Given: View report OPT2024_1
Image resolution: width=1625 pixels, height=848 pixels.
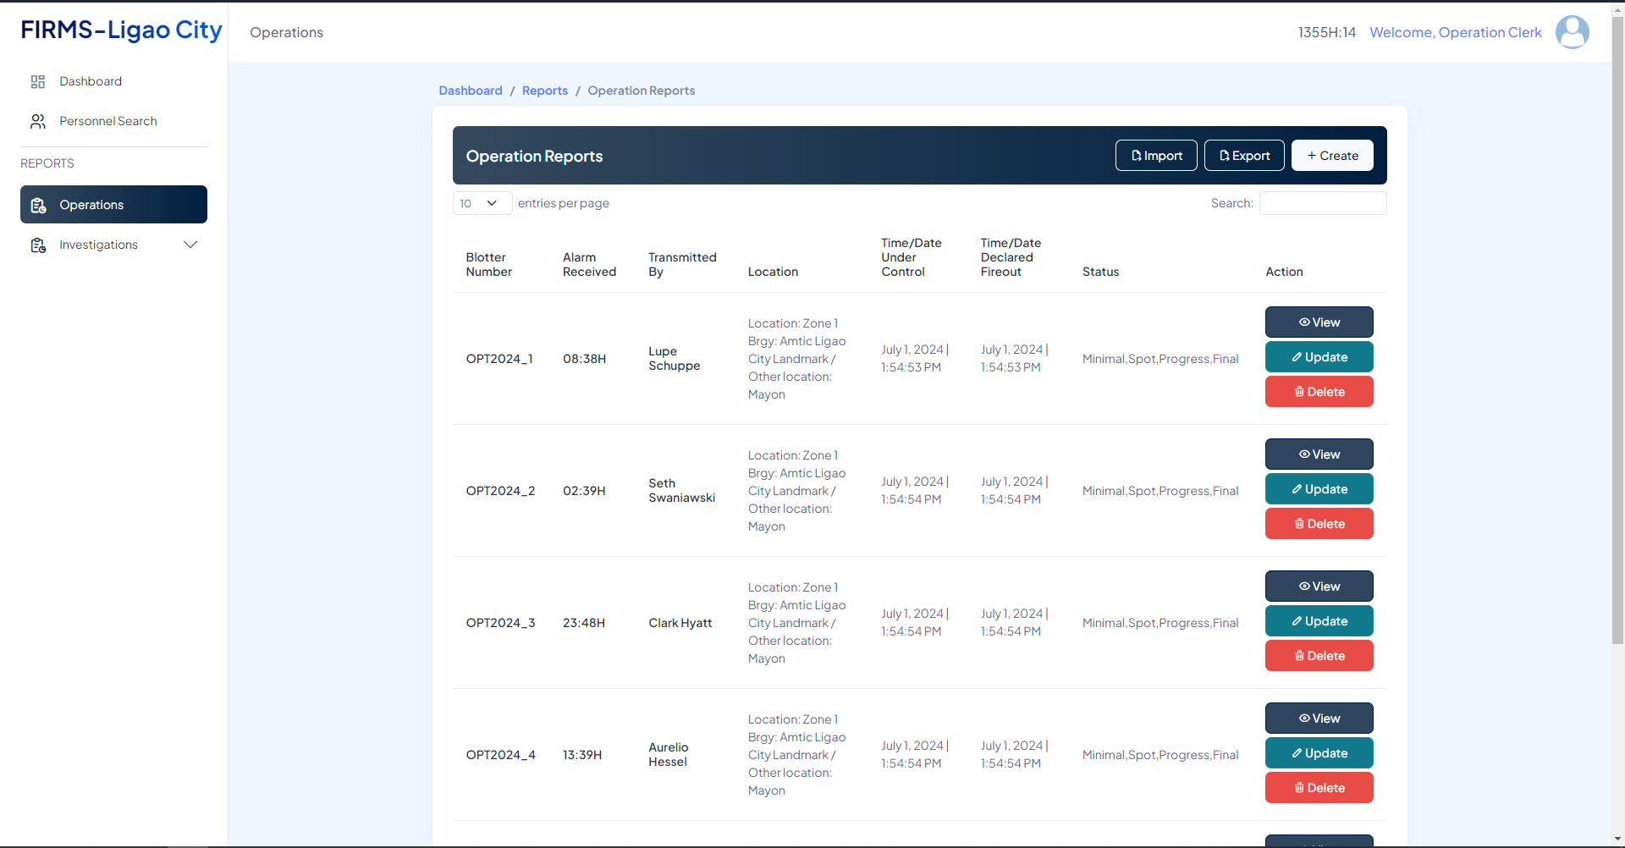Looking at the screenshot, I should coord(1319,322).
